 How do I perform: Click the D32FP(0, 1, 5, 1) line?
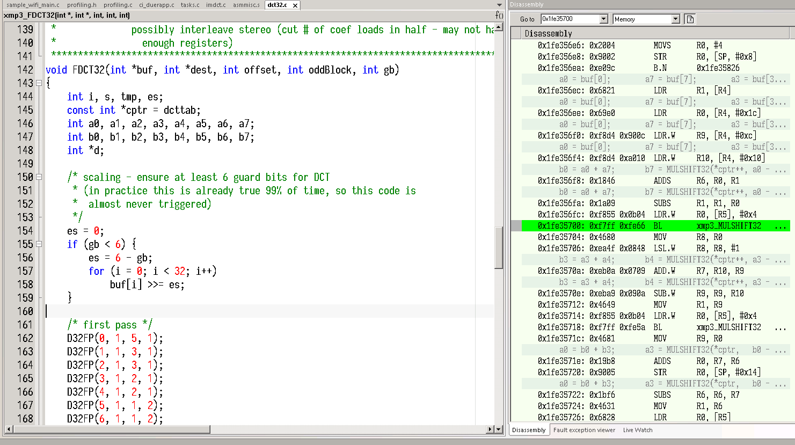tap(115, 338)
